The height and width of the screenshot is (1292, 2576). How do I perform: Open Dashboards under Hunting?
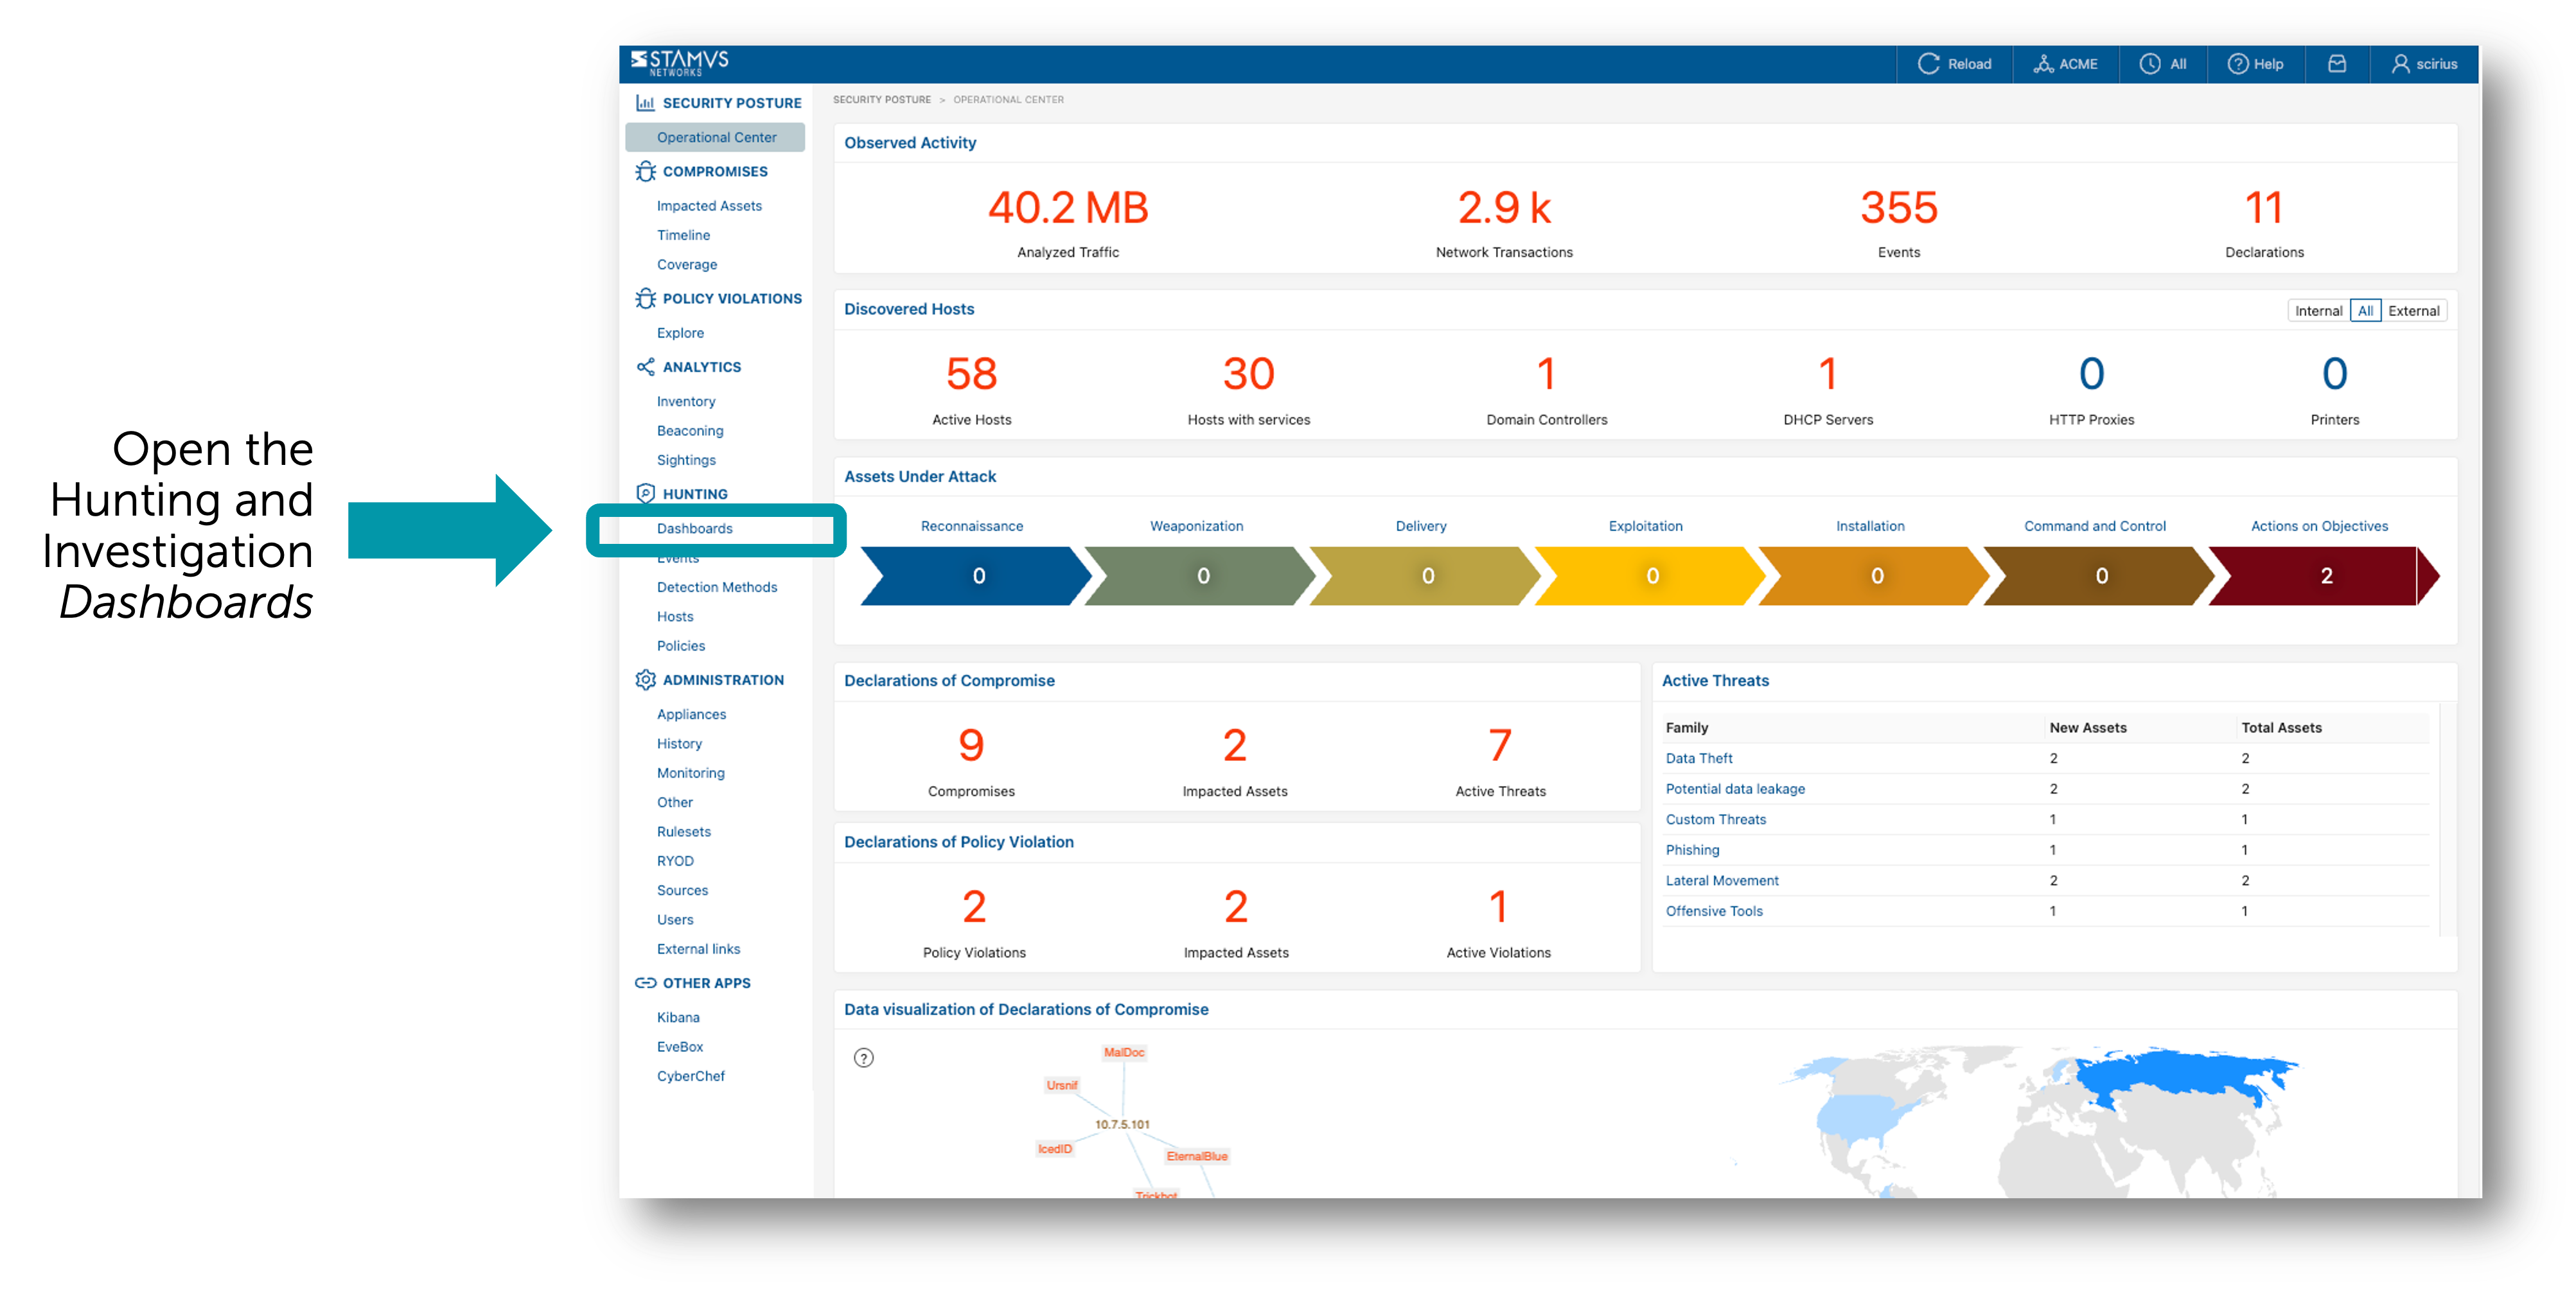(695, 528)
